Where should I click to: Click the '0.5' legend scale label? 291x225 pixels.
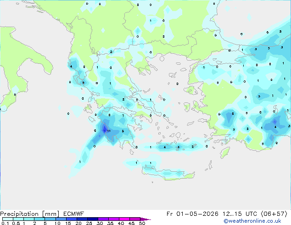(16, 223)
